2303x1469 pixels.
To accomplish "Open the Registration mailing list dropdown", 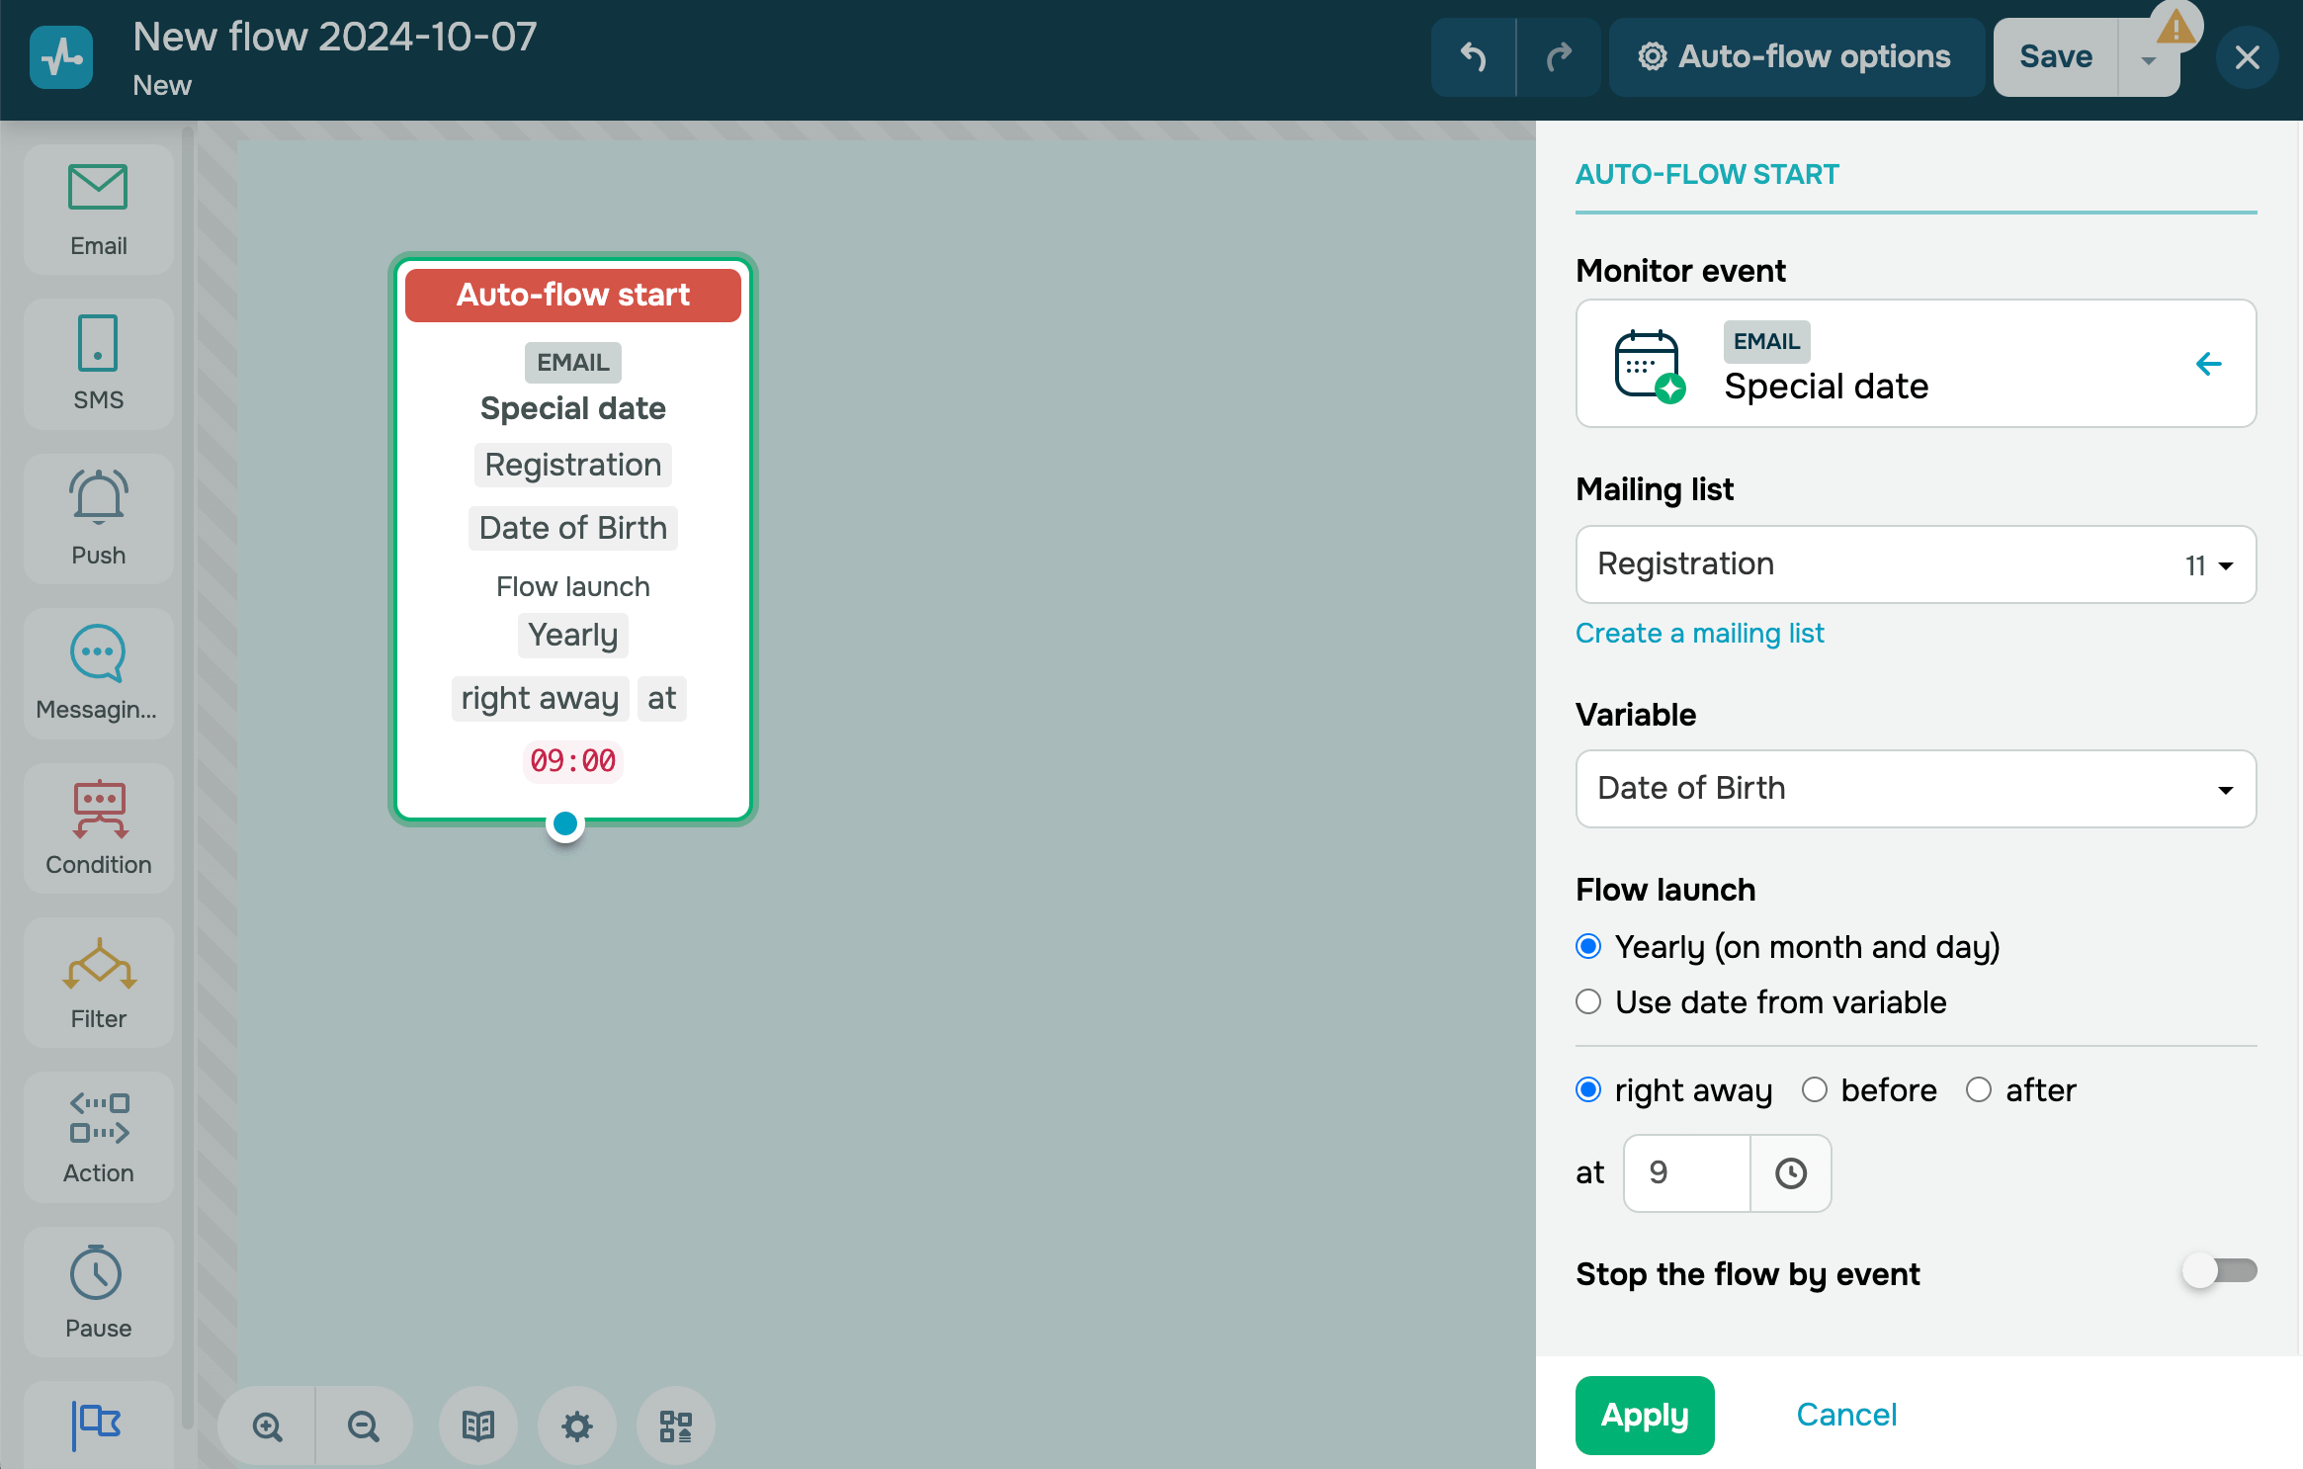I will click(x=1915, y=564).
